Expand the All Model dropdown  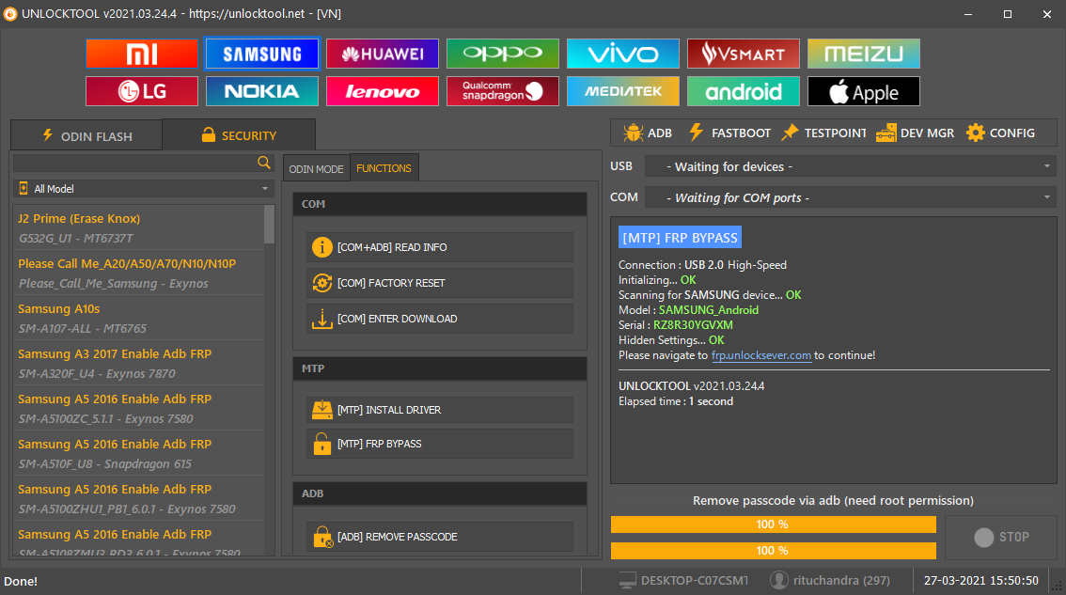[x=144, y=188]
